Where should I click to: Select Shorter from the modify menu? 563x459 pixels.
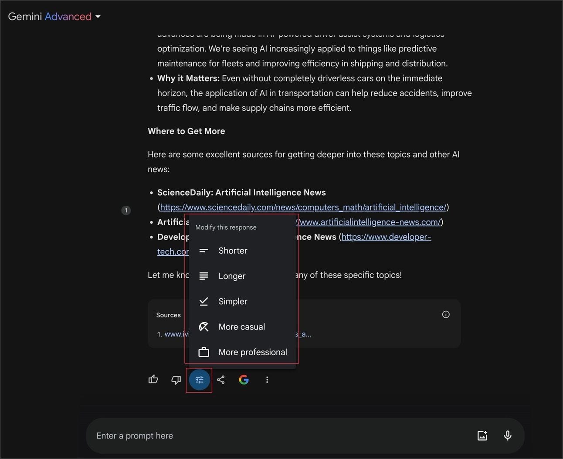click(x=242, y=251)
